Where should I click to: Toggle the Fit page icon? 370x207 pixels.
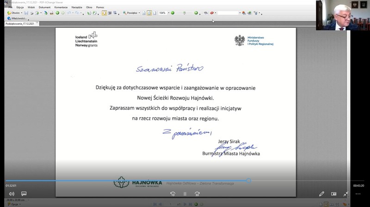pos(149,13)
